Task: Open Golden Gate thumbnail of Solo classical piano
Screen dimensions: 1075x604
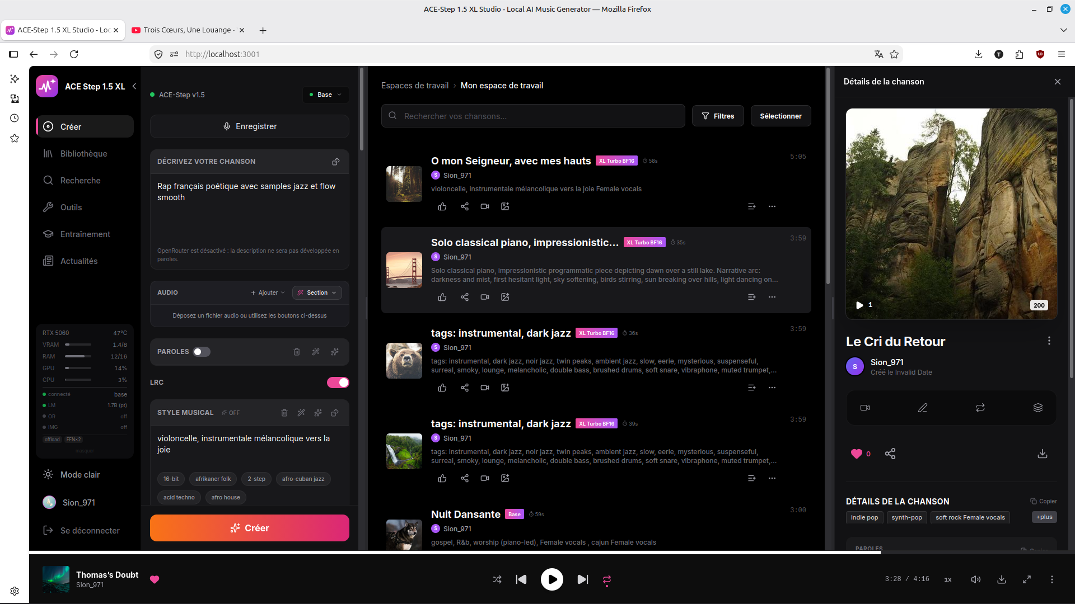Action: 404,270
